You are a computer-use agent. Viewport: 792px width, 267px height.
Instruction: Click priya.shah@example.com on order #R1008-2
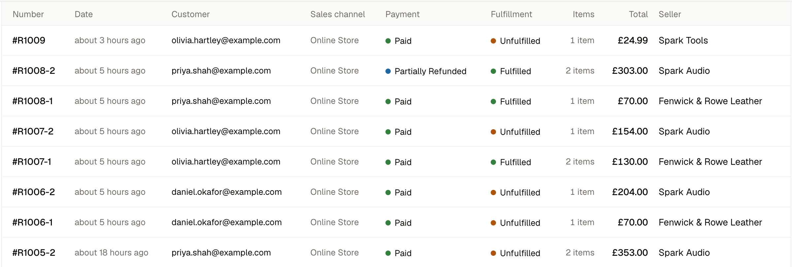pyautogui.click(x=221, y=71)
